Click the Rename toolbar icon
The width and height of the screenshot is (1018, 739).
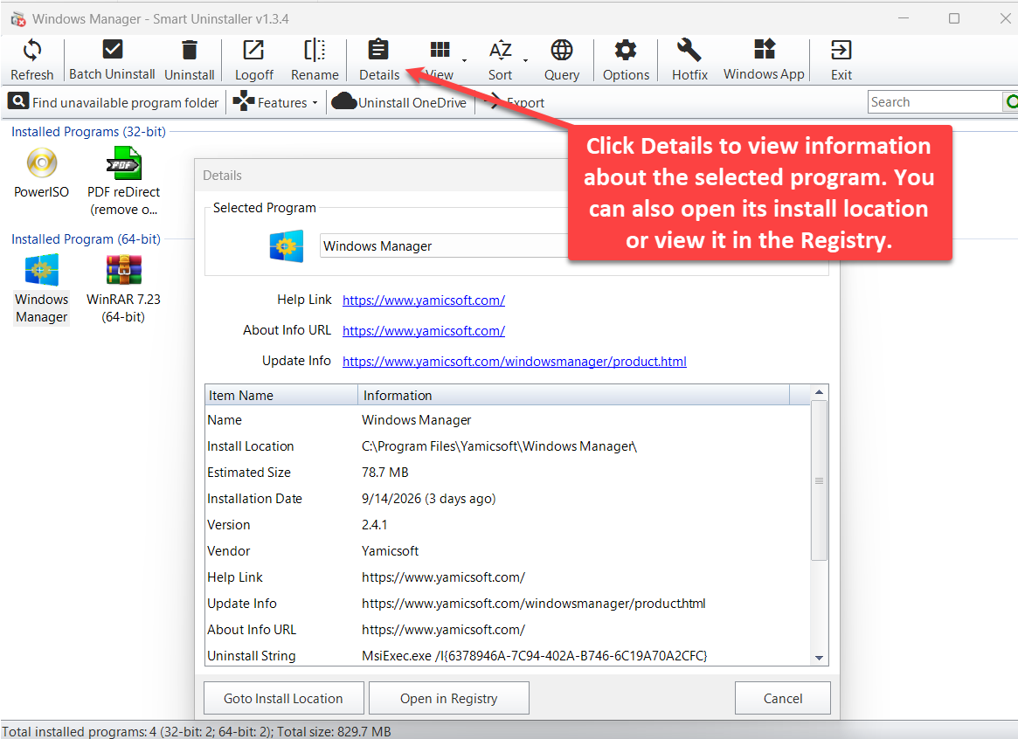(x=315, y=50)
